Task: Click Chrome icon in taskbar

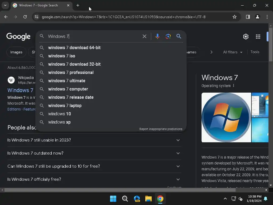Action: coord(160,199)
